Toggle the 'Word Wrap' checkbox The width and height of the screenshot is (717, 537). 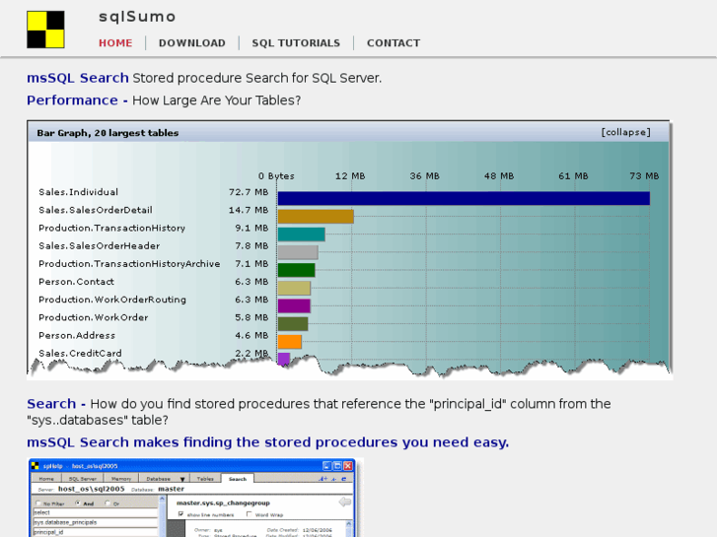click(249, 514)
